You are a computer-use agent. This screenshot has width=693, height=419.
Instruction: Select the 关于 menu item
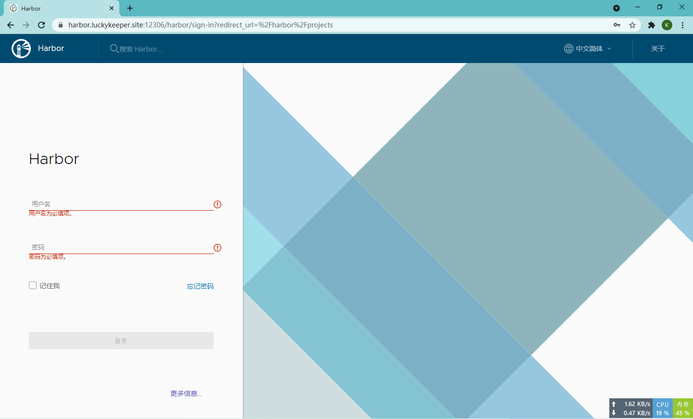(x=658, y=49)
